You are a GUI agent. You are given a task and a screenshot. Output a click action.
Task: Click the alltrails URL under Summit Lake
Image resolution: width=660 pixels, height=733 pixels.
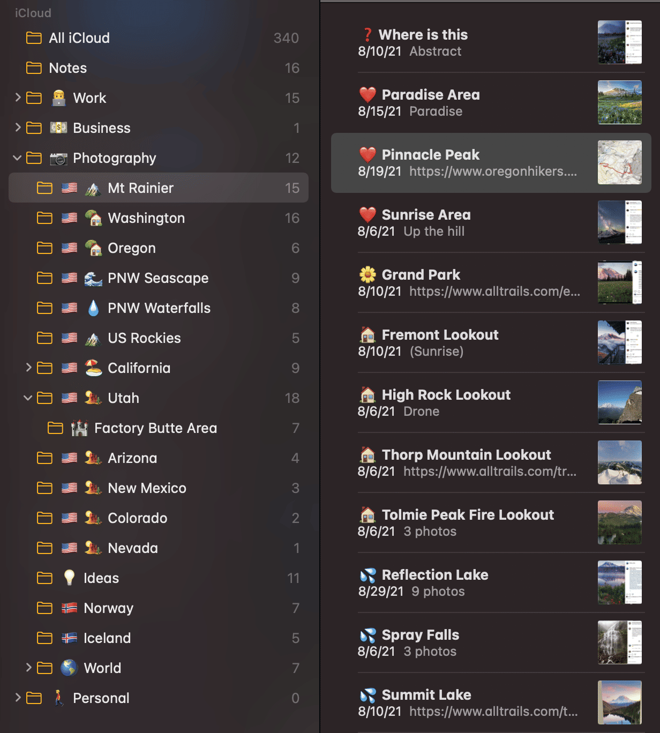[494, 712]
